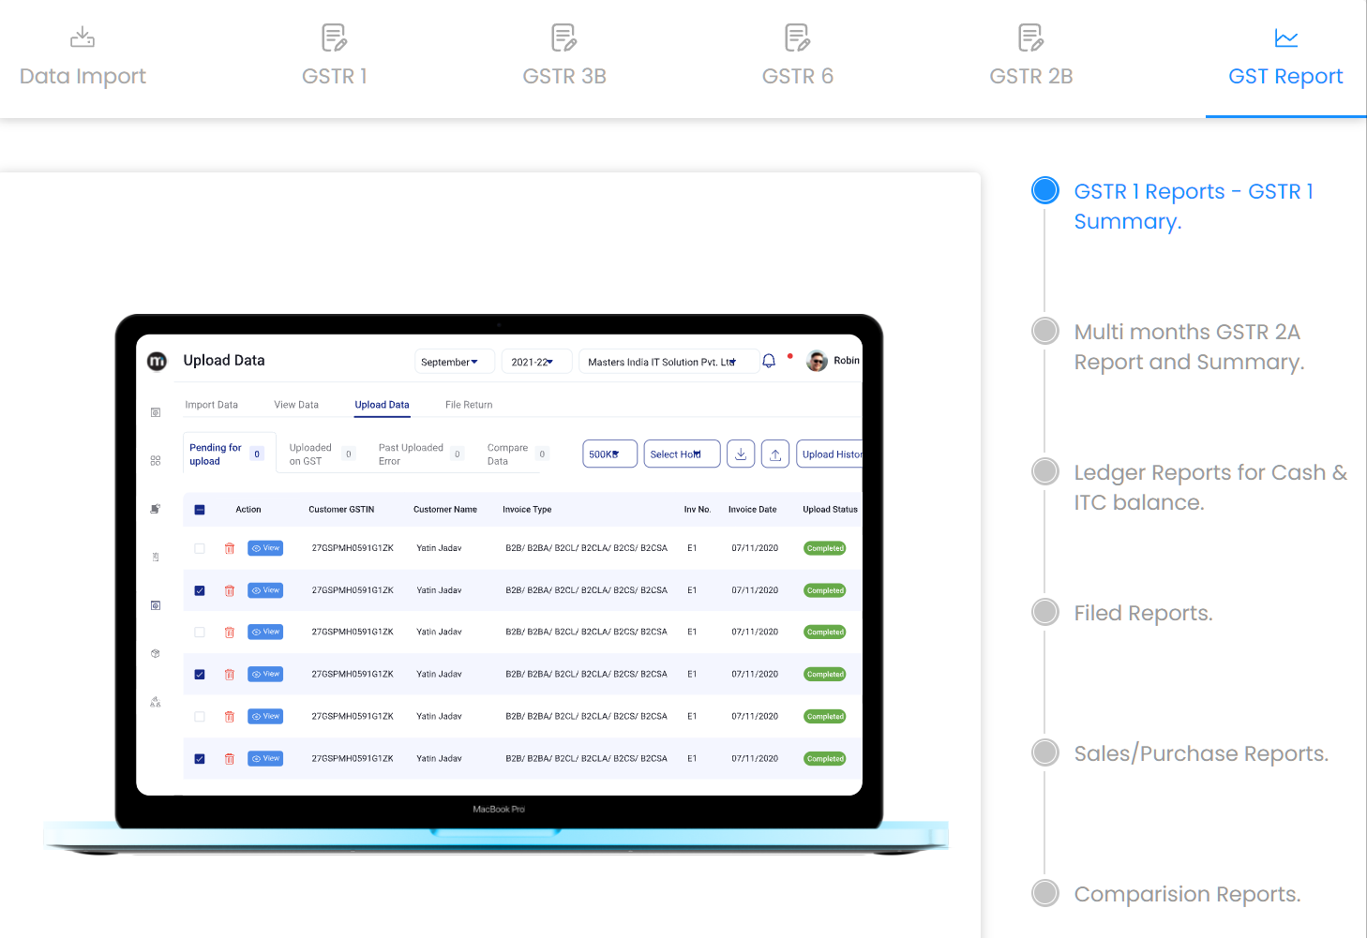Open the 500KB size dropdown
The image size is (1367, 938).
pos(609,454)
